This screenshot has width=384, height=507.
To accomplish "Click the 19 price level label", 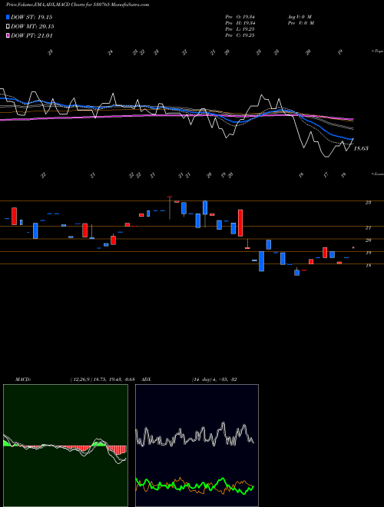I will click(x=368, y=253).
